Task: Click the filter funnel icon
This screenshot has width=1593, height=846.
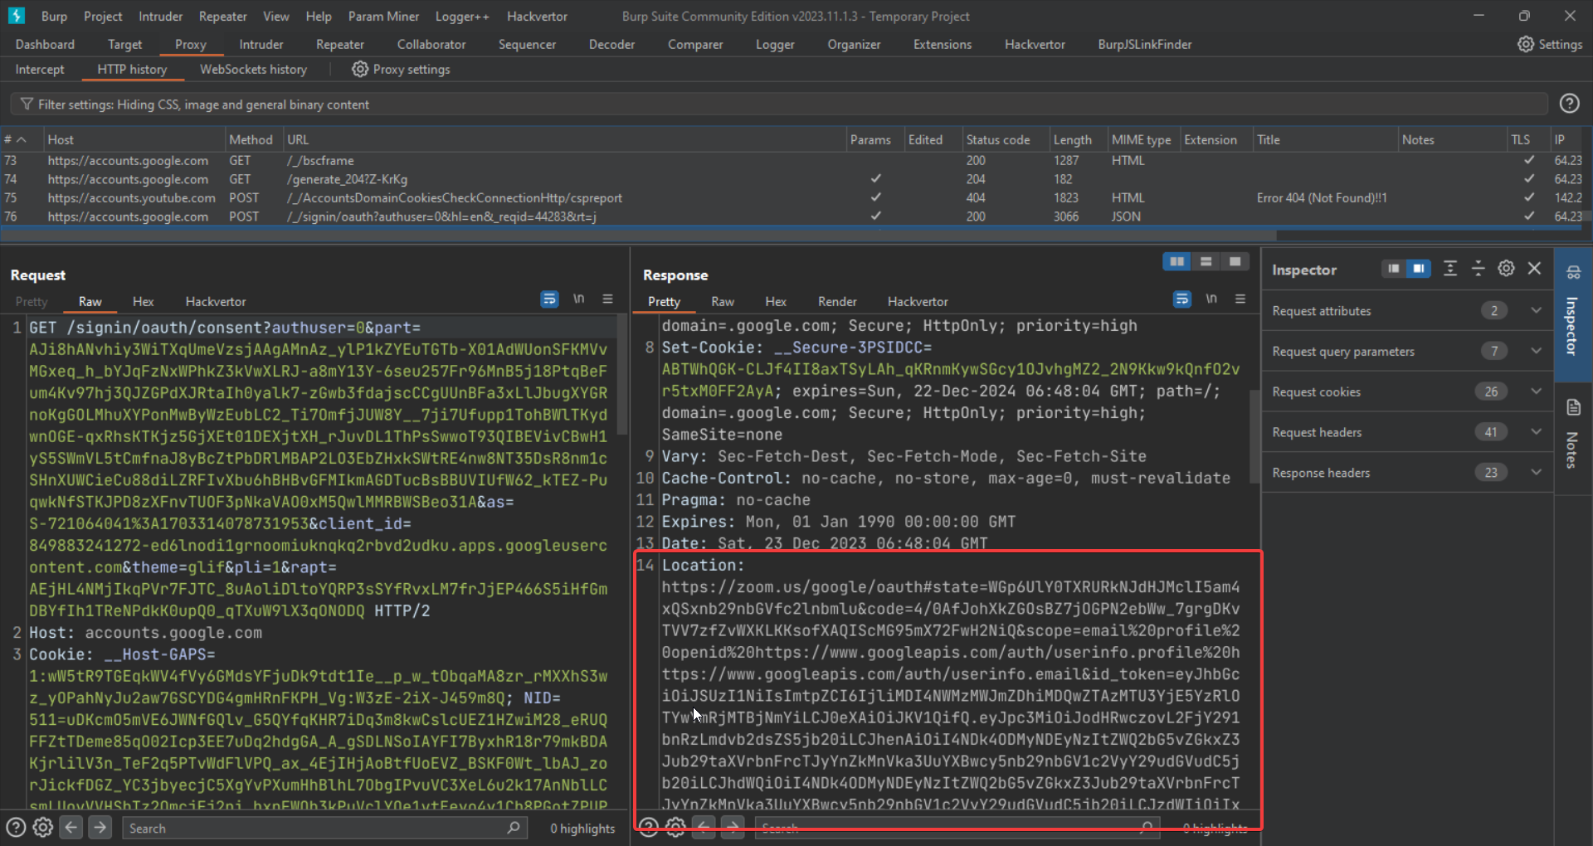Action: click(x=27, y=104)
